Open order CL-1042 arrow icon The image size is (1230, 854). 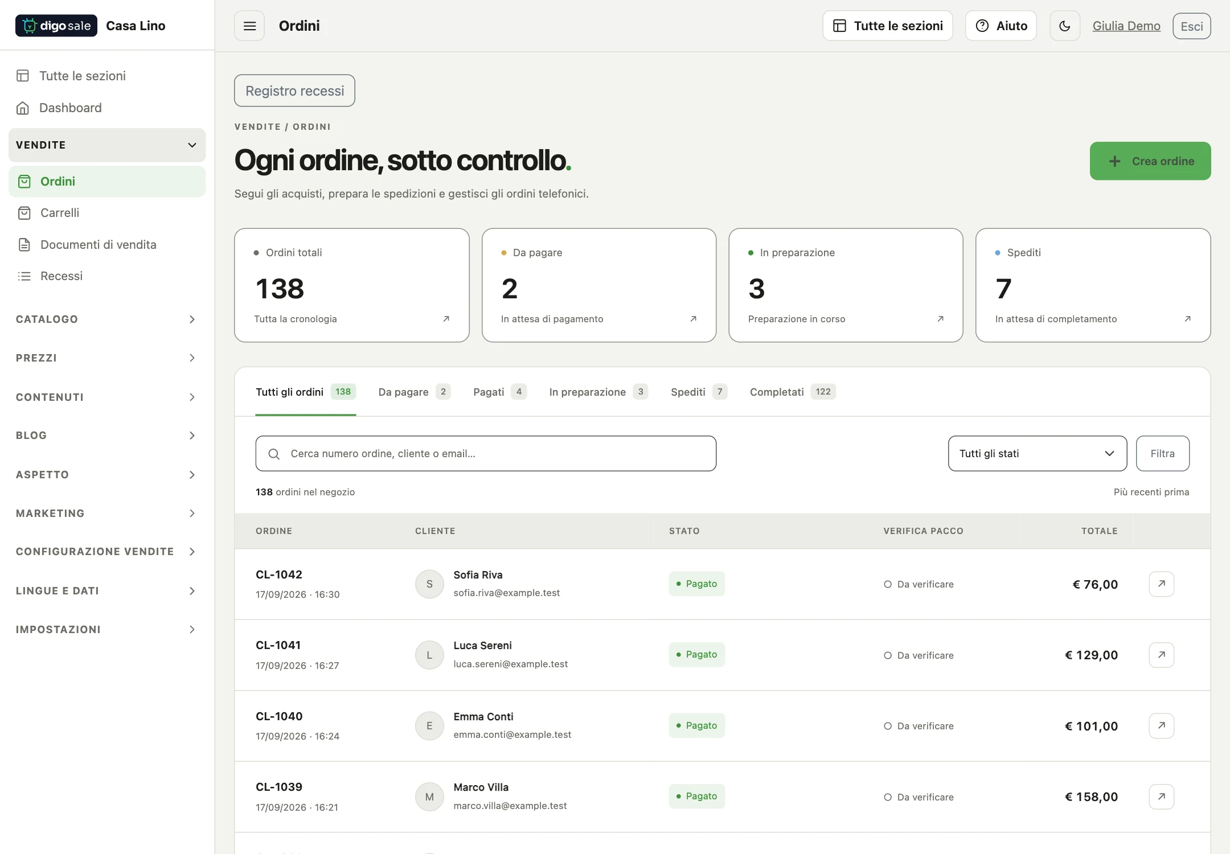(x=1161, y=584)
